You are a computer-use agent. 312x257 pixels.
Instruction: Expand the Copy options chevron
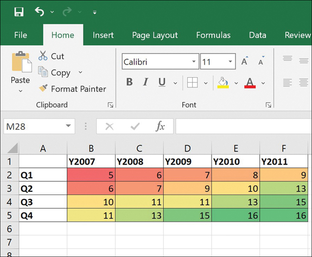[80, 72]
